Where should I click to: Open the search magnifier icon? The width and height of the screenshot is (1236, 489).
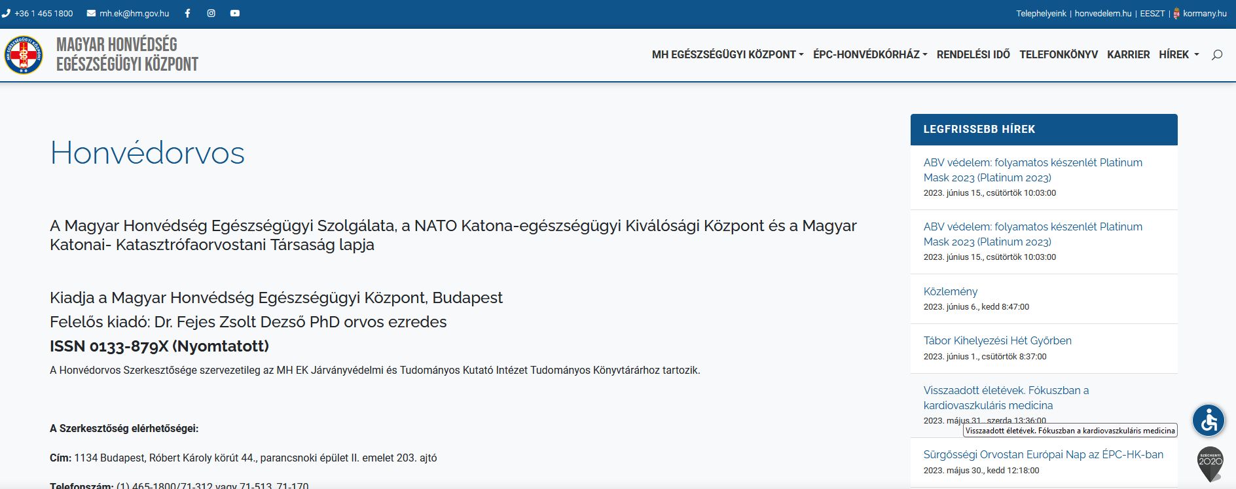pyautogui.click(x=1217, y=55)
